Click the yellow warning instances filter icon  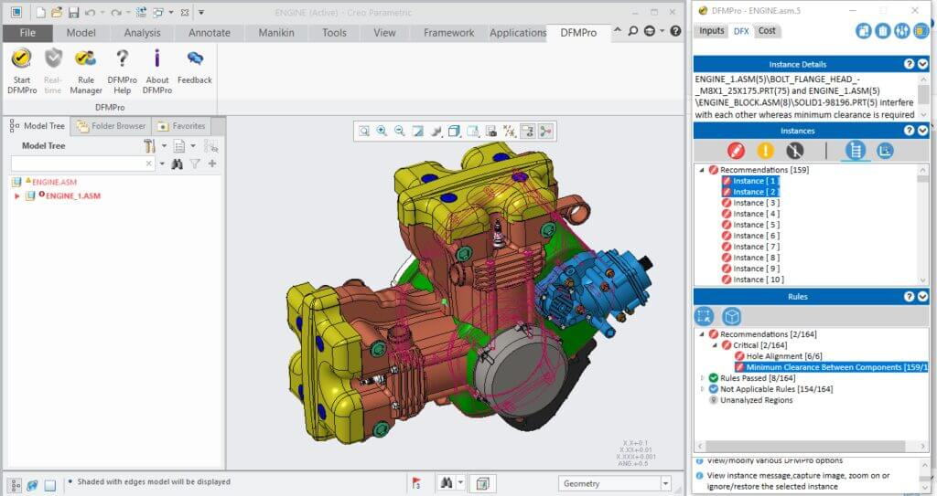point(765,151)
